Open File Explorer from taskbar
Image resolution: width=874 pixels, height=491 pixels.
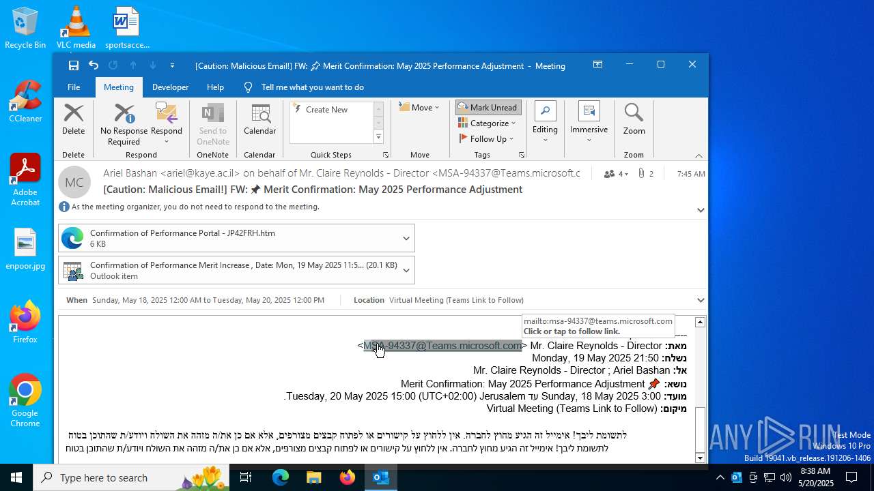pyautogui.click(x=313, y=477)
